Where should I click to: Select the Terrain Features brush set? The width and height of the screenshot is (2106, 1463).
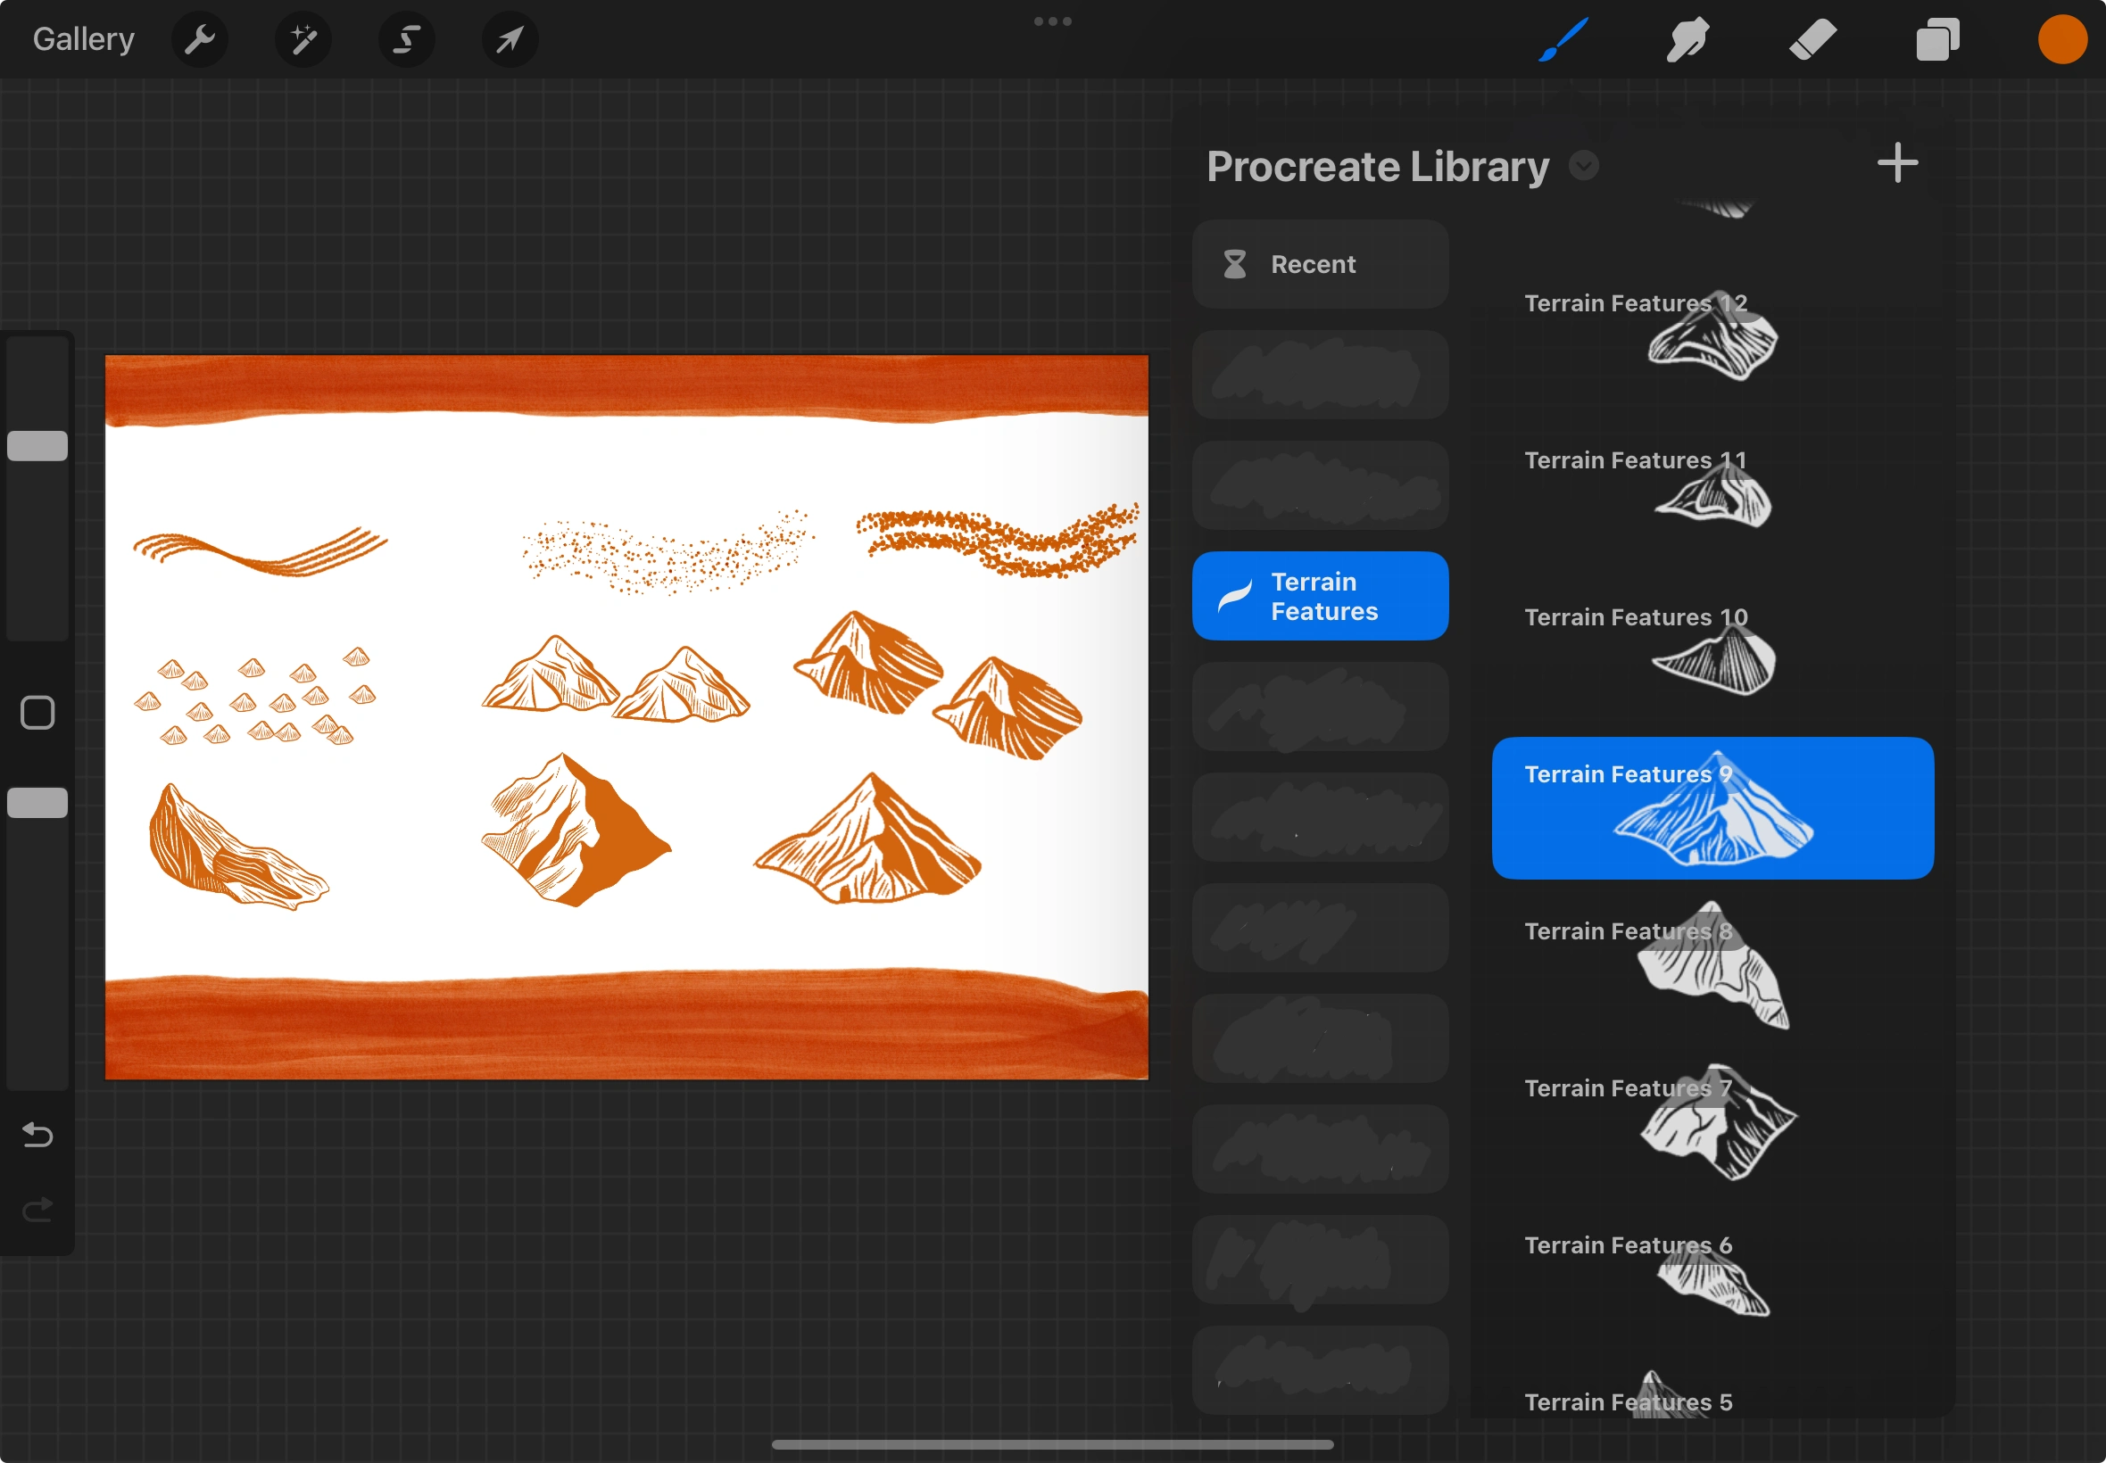1319,596
